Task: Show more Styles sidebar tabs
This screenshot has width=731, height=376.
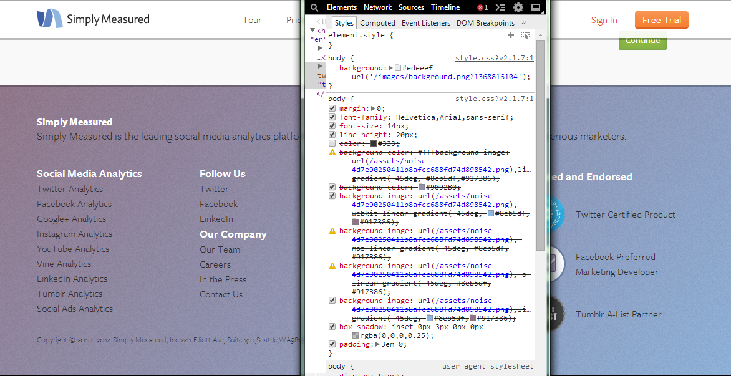Action: pyautogui.click(x=524, y=22)
